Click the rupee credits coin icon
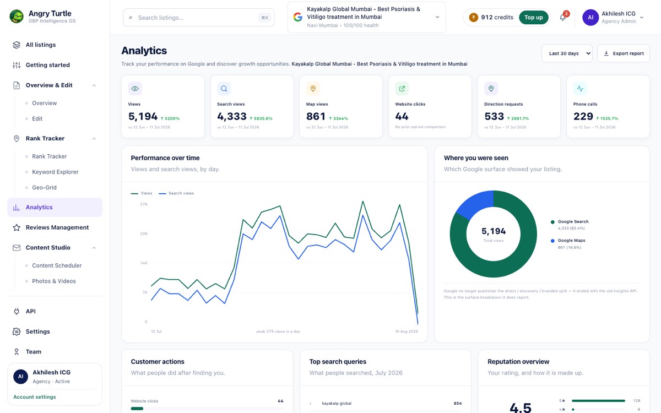The height and width of the screenshot is (413, 661). (x=473, y=18)
